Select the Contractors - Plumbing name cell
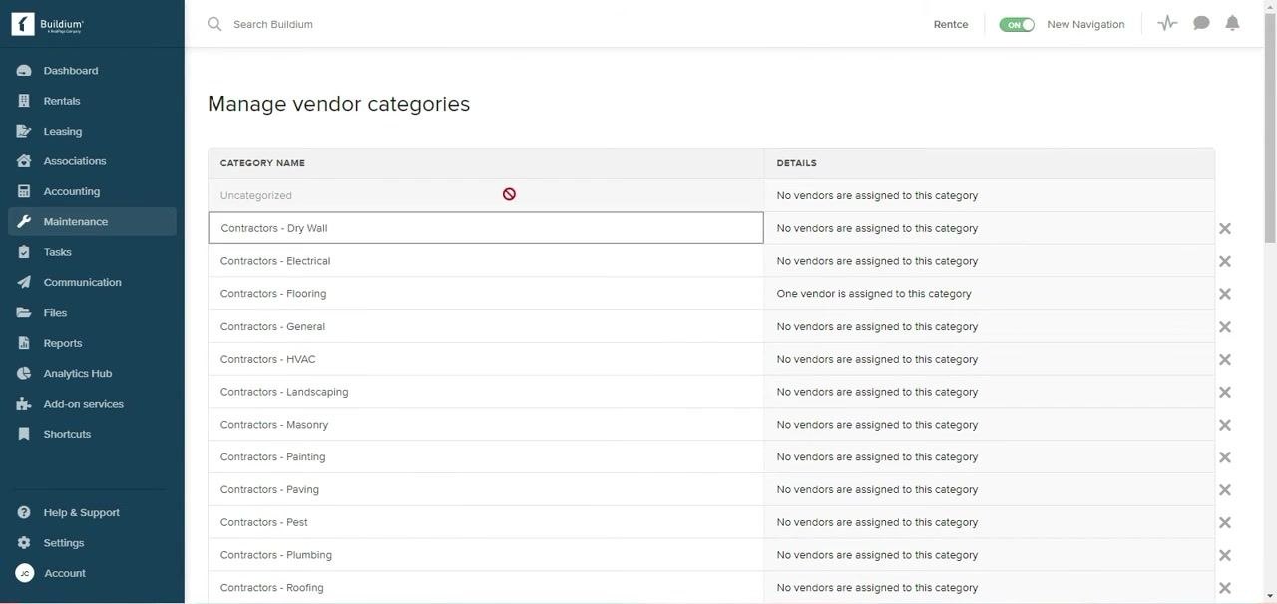1277x604 pixels. (x=486, y=555)
